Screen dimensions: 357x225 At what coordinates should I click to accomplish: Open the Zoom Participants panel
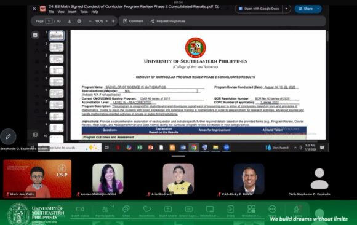click(x=105, y=211)
